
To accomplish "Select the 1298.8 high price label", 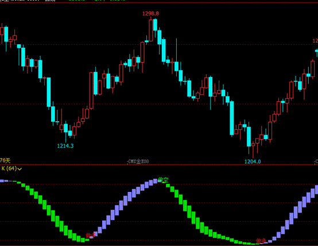I will [x=151, y=14].
